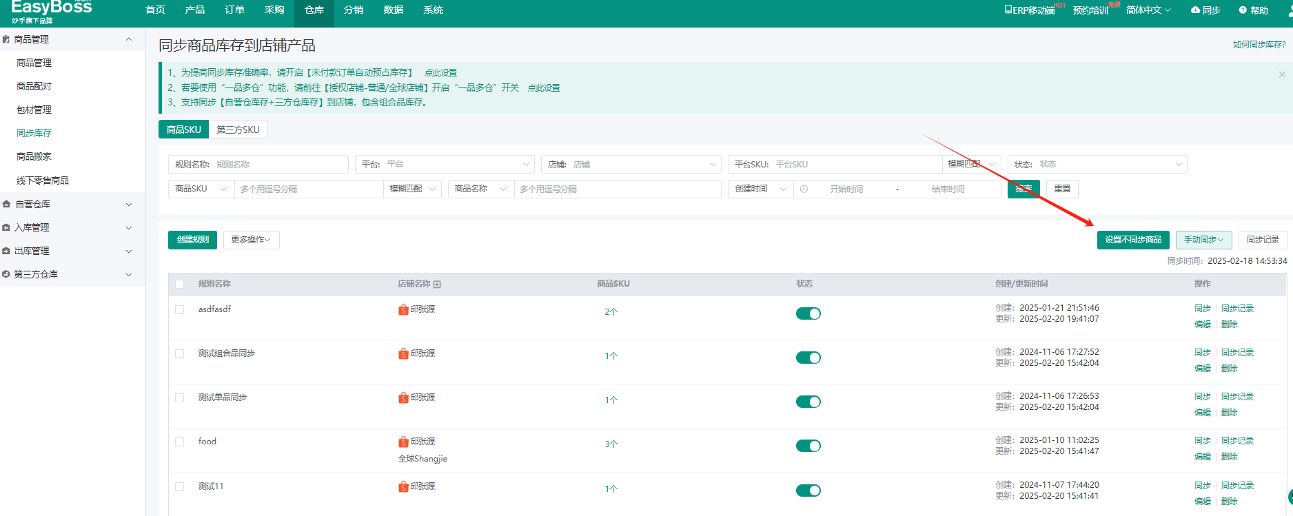Open the 同步 cloud icon in top bar
Screen dimensions: 1293x516
point(1196,10)
